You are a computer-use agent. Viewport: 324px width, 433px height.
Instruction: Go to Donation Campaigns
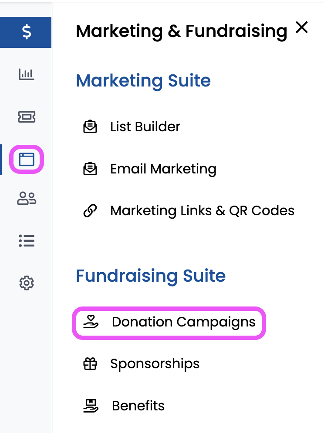point(183,322)
